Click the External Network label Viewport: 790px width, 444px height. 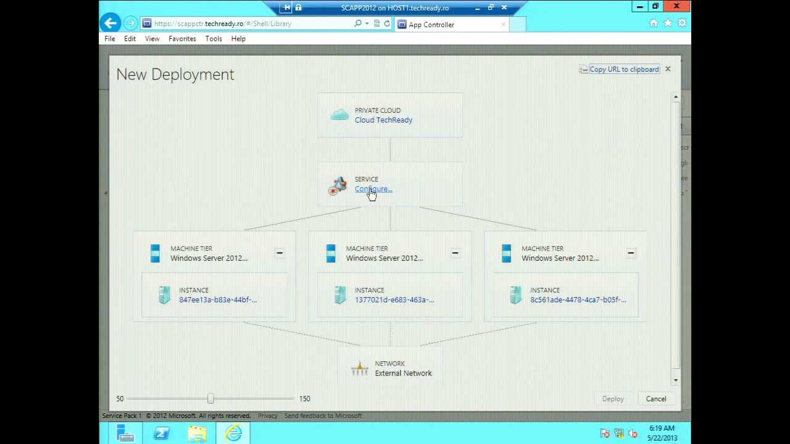[403, 373]
